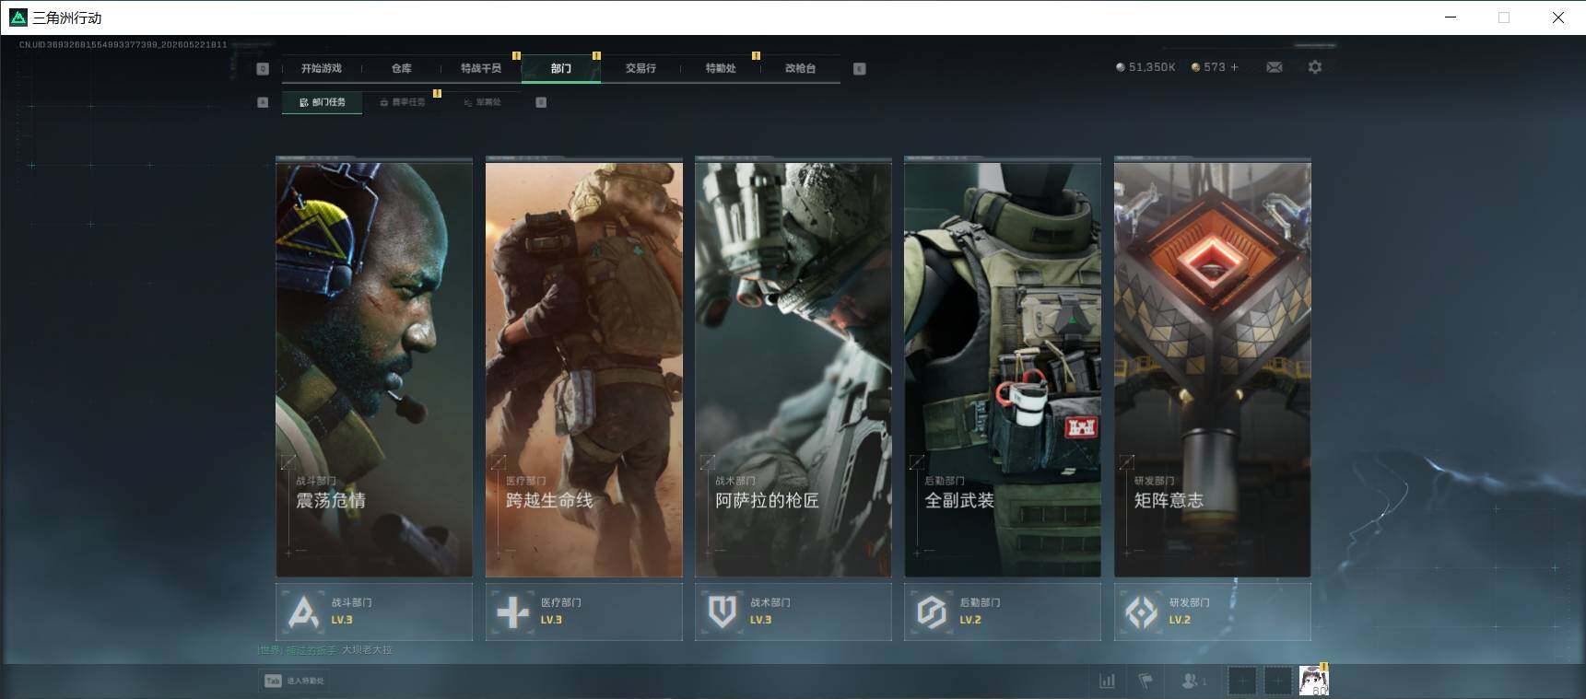
Task: Click the 战斗部门 emblem icon
Action: coord(303,612)
